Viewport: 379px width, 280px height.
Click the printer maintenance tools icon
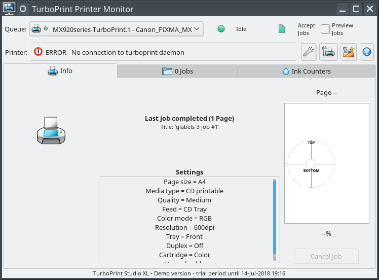click(x=328, y=52)
